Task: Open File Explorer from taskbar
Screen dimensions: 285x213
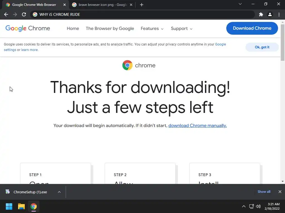Action: (x=21, y=206)
